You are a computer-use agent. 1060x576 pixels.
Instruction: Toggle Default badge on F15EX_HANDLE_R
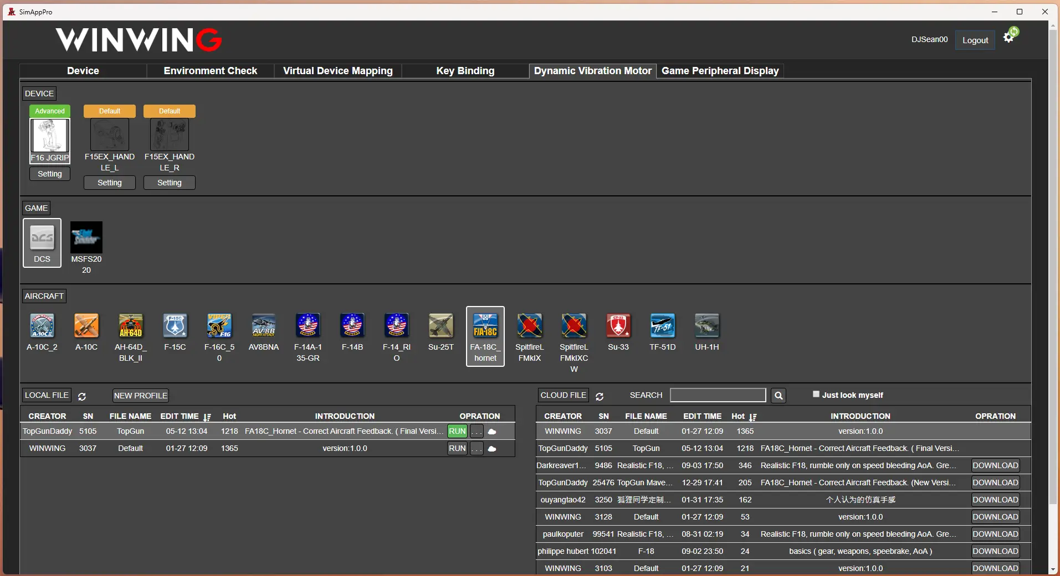170,111
